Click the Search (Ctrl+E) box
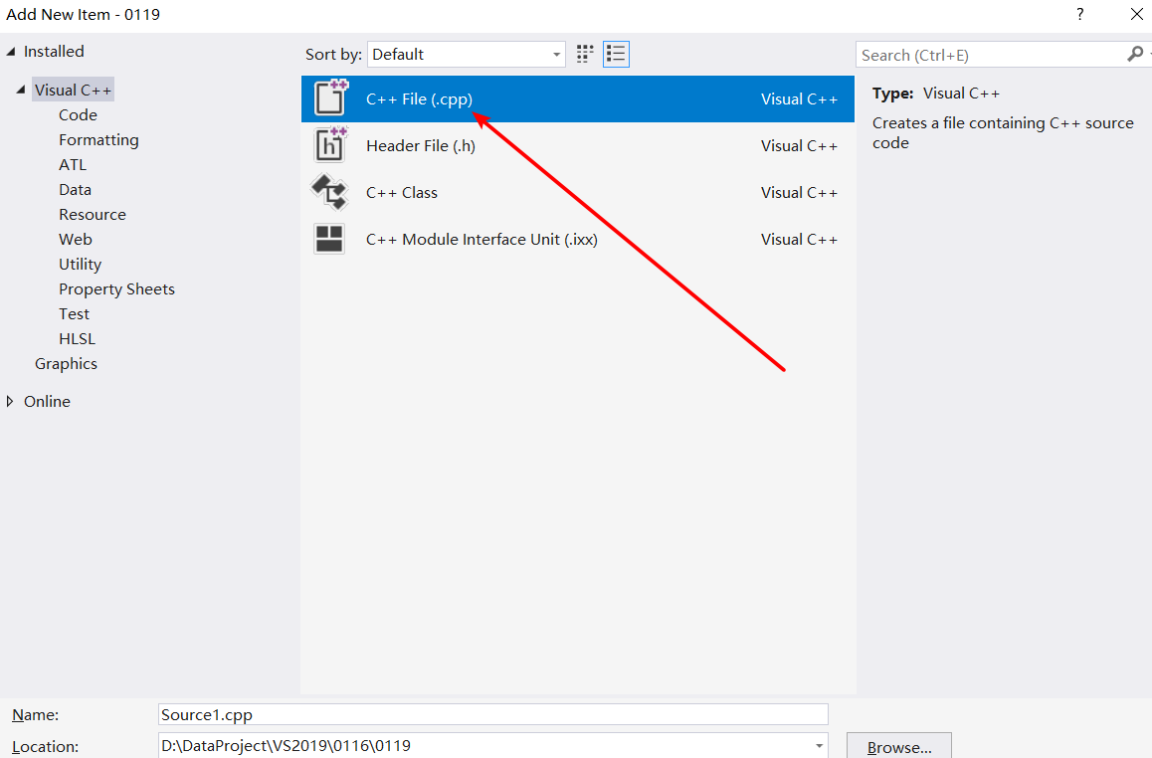 click(985, 54)
